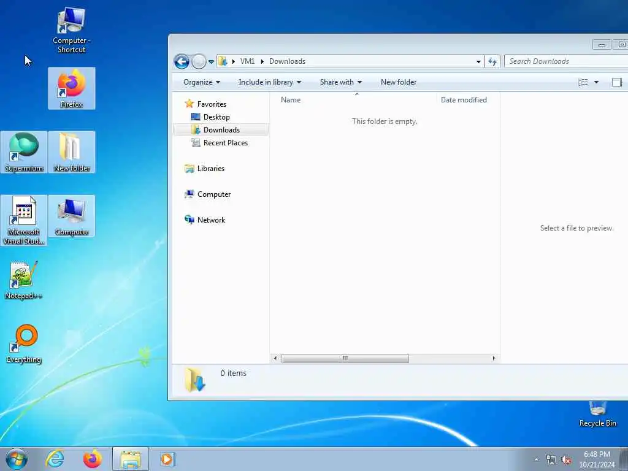Click the scrollbar left arrow
The image size is (628, 471).
(x=275, y=358)
